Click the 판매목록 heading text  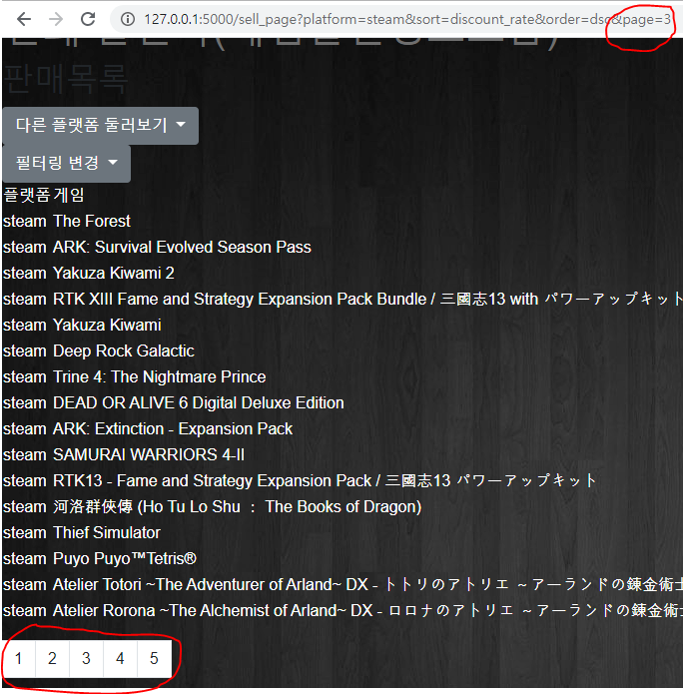[66, 79]
